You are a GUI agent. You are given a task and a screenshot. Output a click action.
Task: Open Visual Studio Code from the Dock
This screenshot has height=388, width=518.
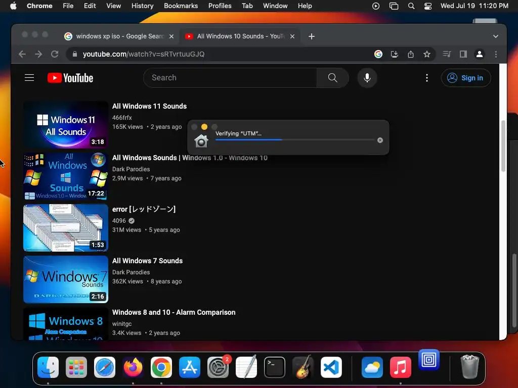point(331,367)
